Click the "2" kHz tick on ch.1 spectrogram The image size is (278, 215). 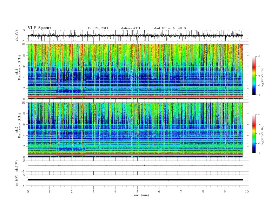tap(25, 88)
